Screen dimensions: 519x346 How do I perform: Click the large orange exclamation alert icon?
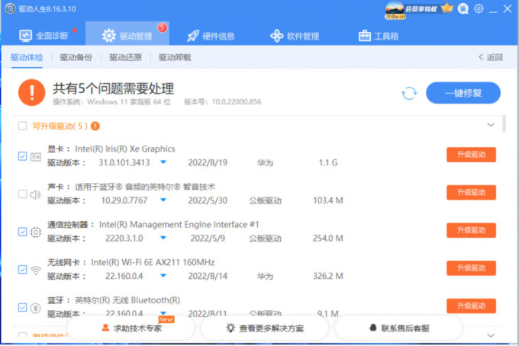[32, 92]
